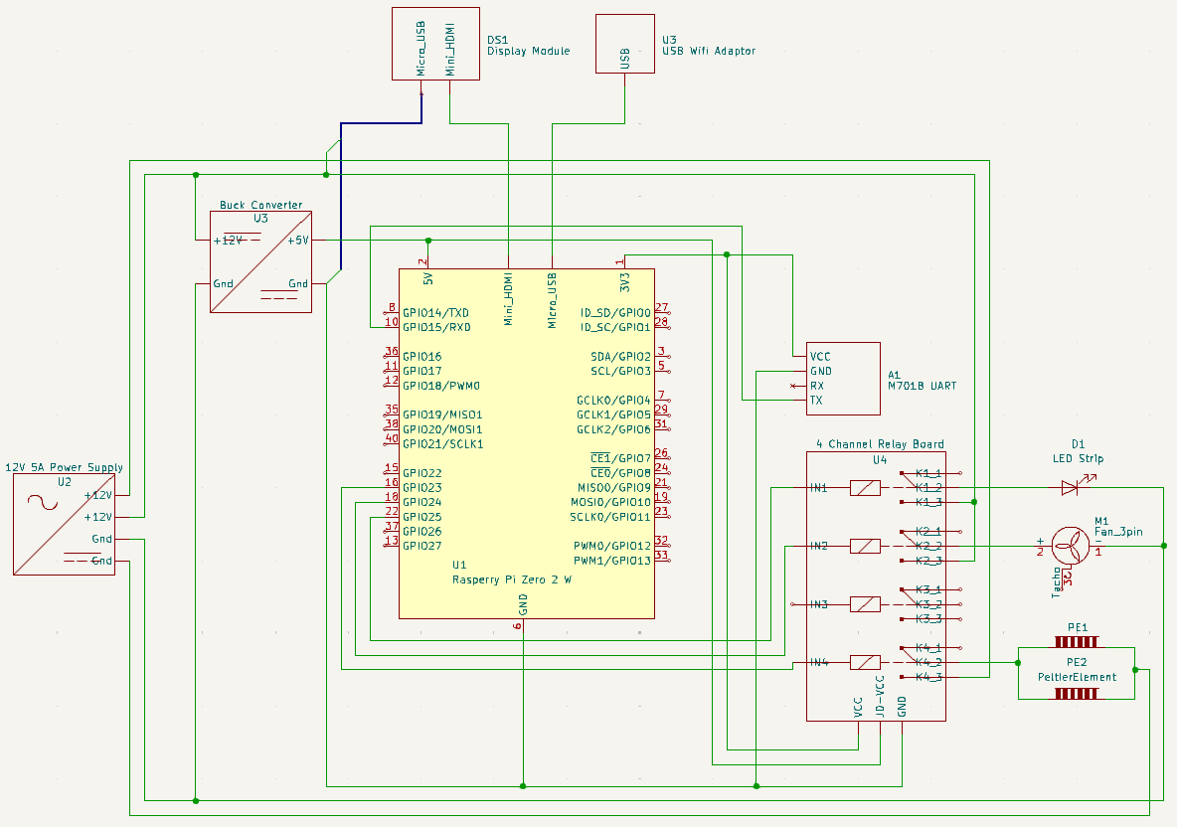The image size is (1177, 827).
Task: Click the TX pin of the M701B UART
Action: [816, 400]
